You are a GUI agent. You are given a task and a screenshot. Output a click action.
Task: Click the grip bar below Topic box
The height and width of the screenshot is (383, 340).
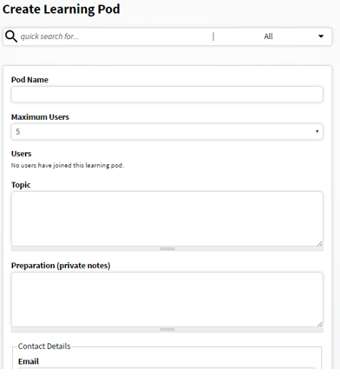point(167,248)
